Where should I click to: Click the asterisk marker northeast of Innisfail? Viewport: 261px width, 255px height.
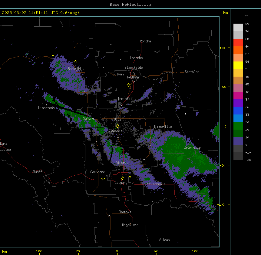click(x=152, y=92)
